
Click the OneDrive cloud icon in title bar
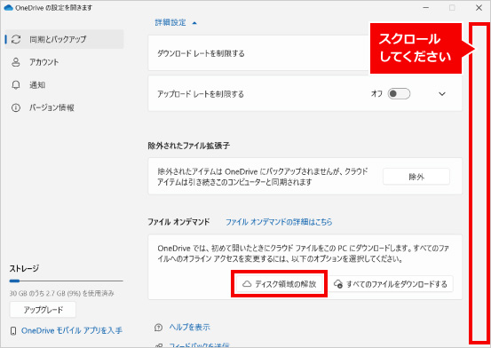click(x=9, y=7)
